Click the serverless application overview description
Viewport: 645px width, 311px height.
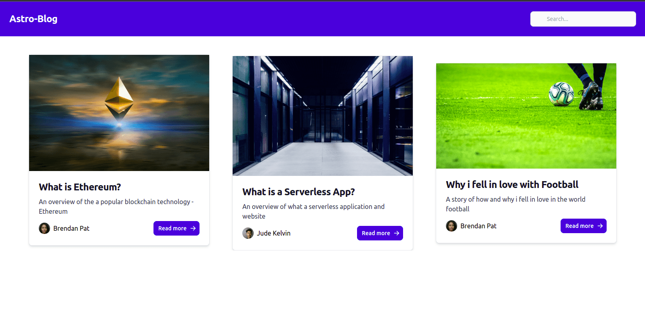[313, 211]
